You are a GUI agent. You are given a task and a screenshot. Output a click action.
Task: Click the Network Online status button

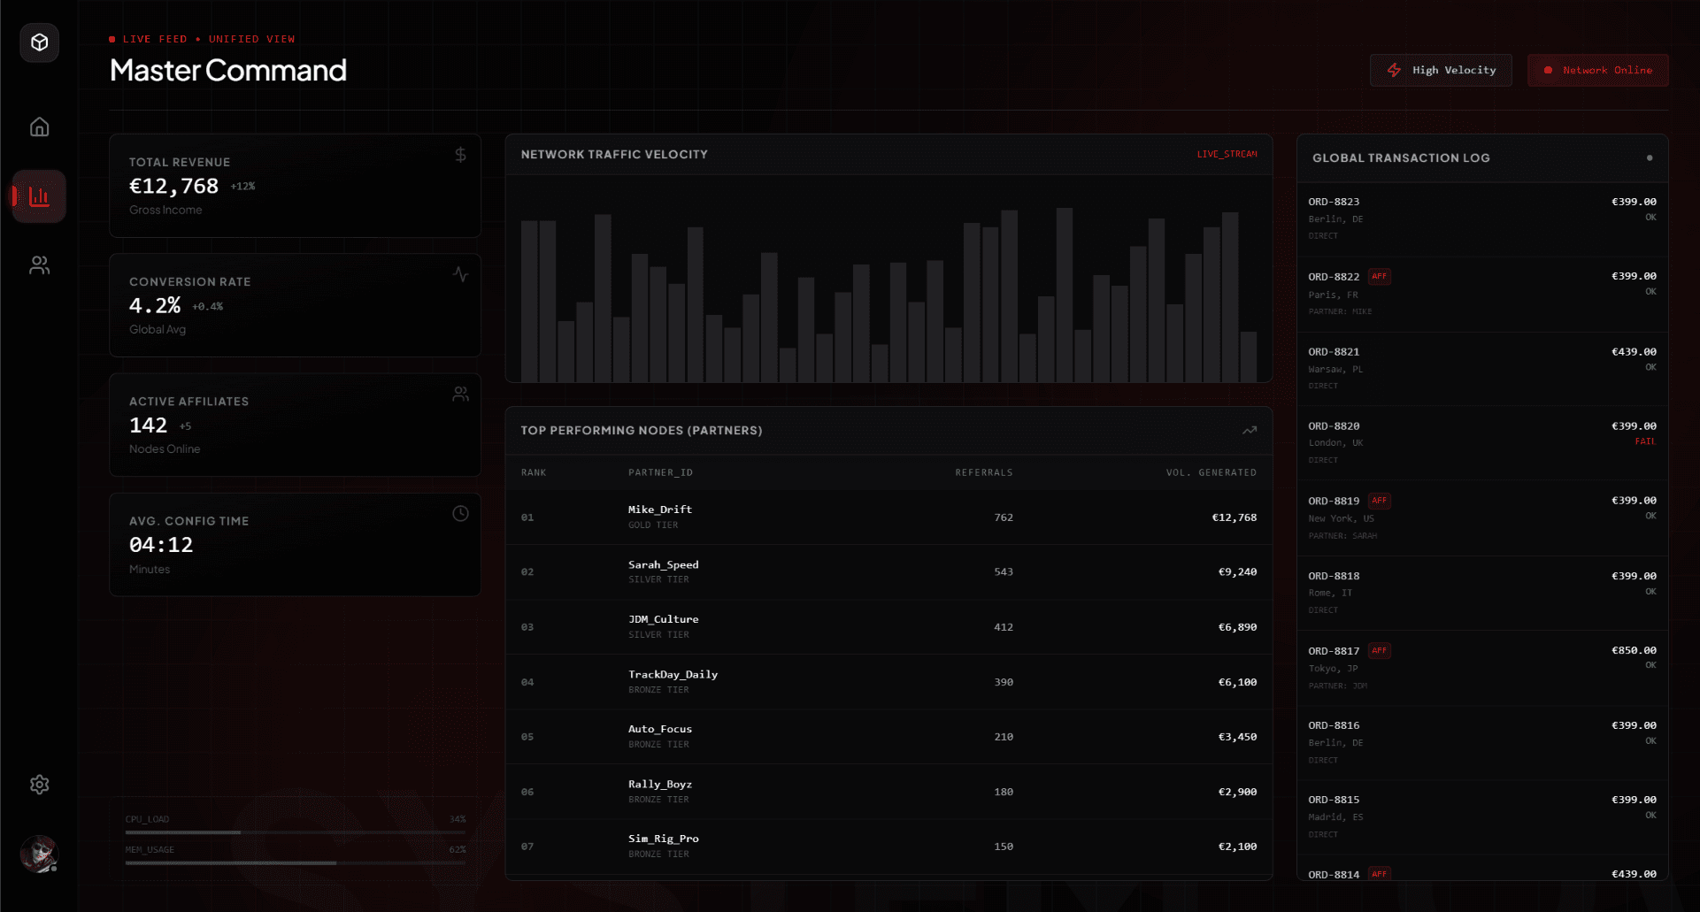pos(1597,71)
